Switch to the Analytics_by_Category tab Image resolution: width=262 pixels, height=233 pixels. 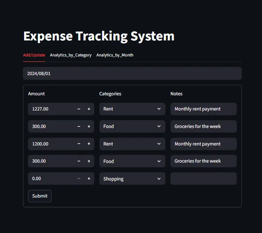point(71,55)
